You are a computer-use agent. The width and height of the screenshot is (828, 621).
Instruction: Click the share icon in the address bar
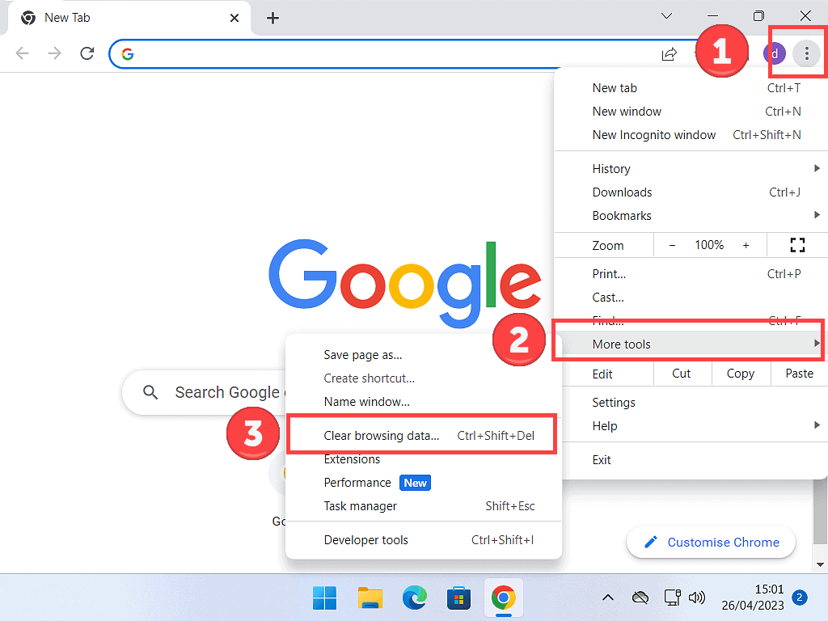coord(669,53)
